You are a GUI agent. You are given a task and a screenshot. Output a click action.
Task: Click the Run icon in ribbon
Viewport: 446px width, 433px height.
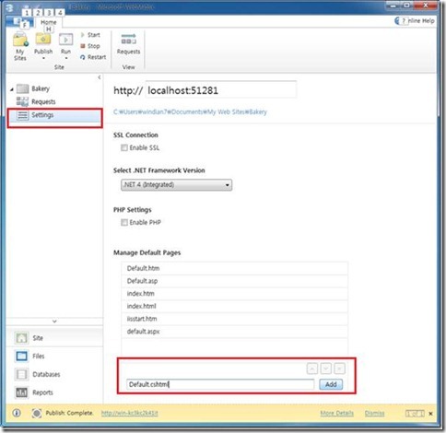(x=65, y=40)
